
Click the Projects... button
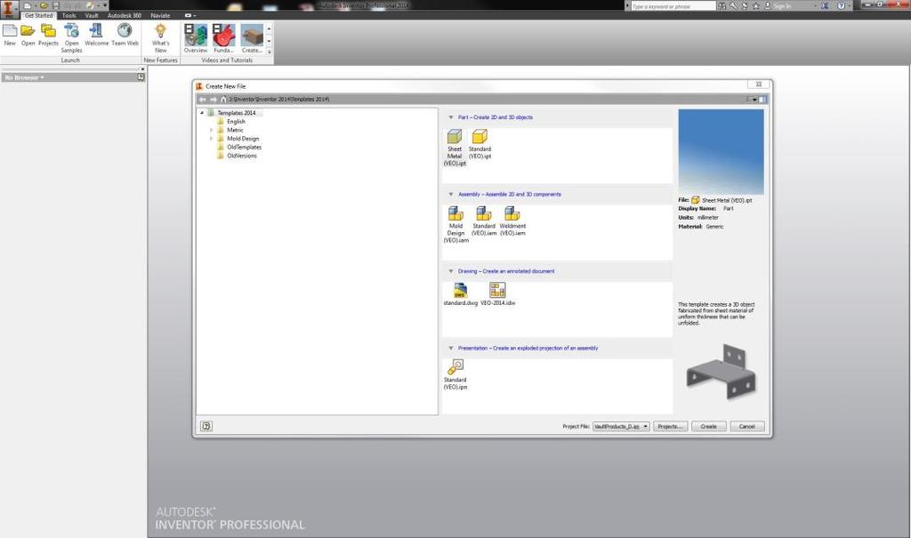click(x=671, y=427)
